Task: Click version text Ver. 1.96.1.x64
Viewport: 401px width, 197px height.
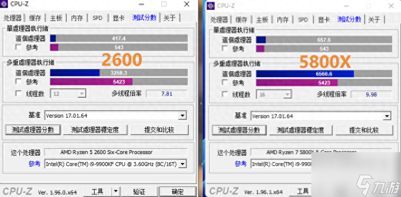Action: [264, 192]
